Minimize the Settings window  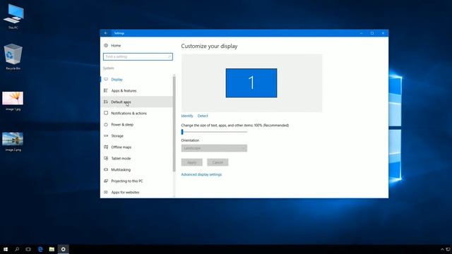pos(361,33)
